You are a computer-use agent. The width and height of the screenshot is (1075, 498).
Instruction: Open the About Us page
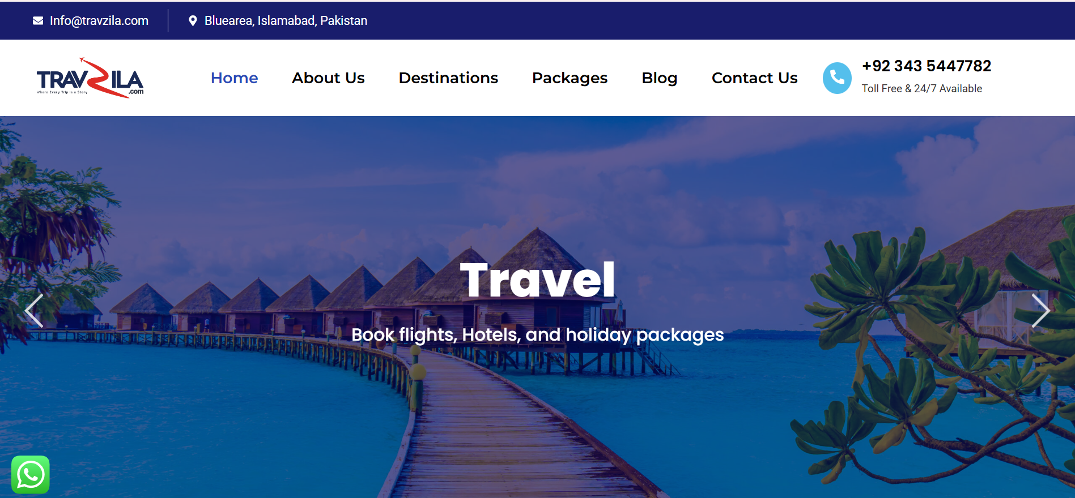[x=328, y=78]
